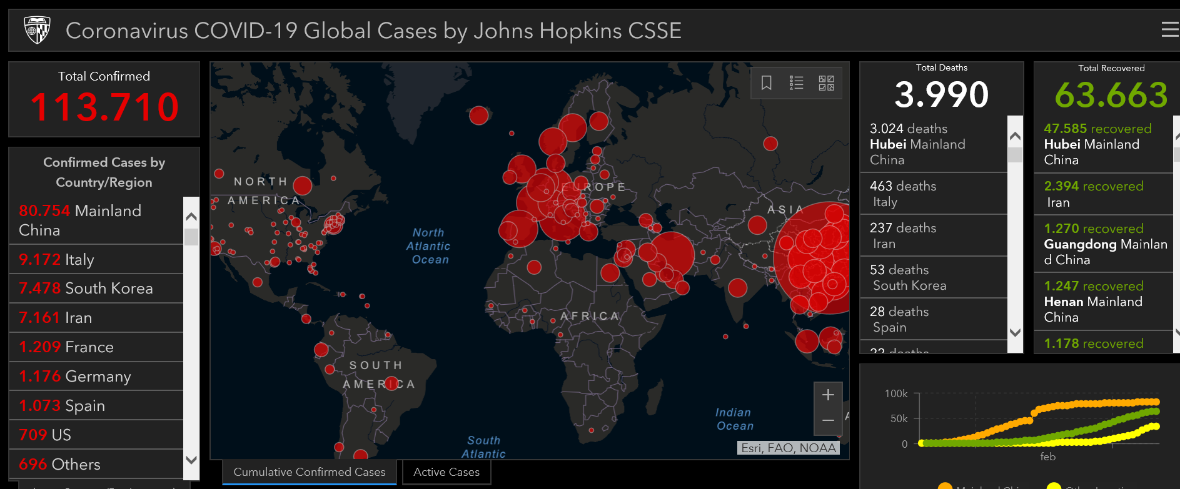The height and width of the screenshot is (489, 1180).
Task: Click 28 deaths Spain entry
Action: click(x=934, y=320)
